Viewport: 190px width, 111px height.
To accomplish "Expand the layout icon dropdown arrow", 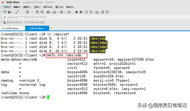I will (x=58, y=12).
